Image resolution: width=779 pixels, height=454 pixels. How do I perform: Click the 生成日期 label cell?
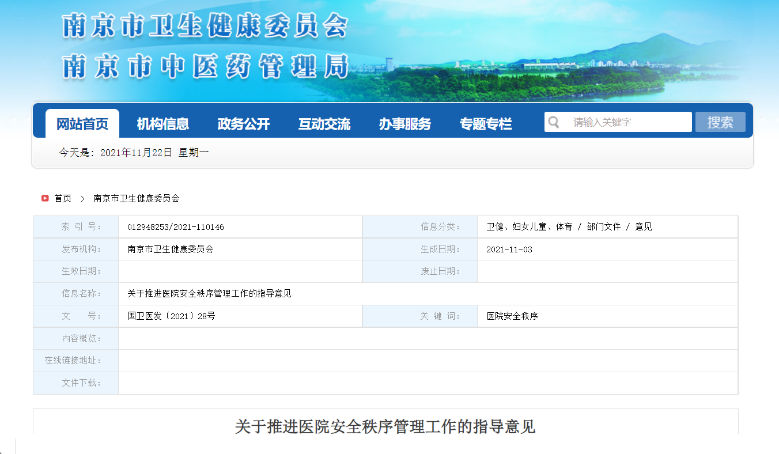tap(420, 249)
